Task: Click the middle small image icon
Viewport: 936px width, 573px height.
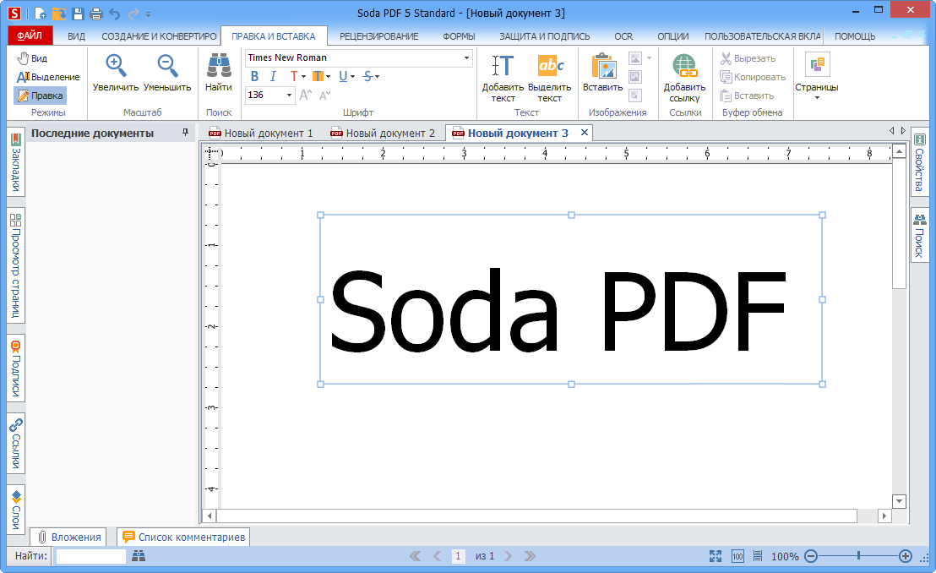Action: pos(635,76)
